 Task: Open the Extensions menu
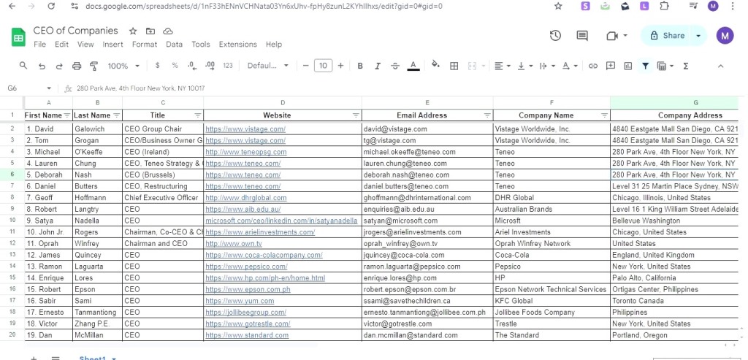tap(237, 45)
